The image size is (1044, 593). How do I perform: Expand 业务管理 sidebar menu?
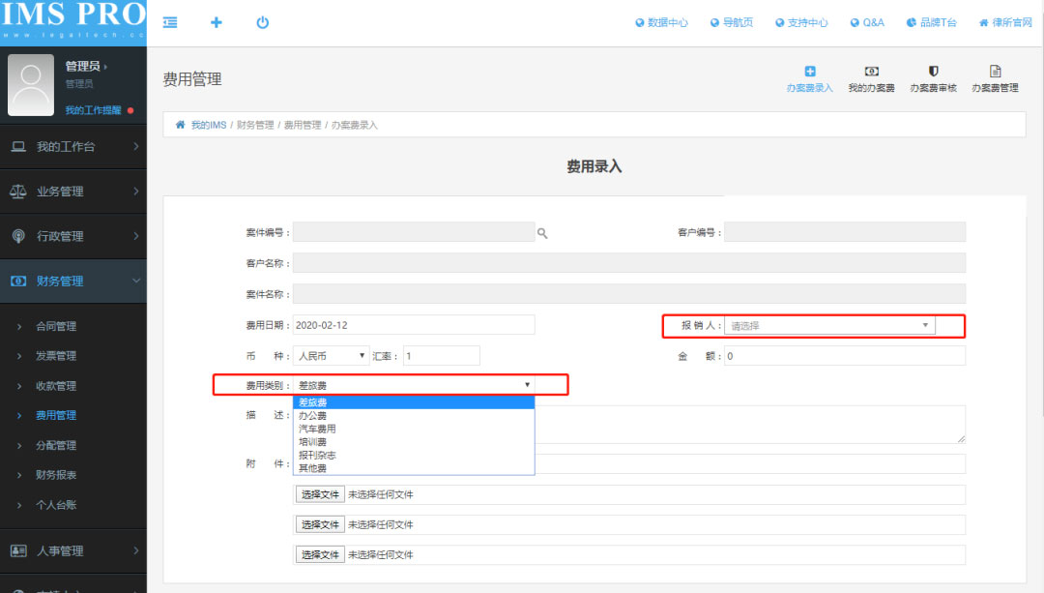pyautogui.click(x=73, y=192)
